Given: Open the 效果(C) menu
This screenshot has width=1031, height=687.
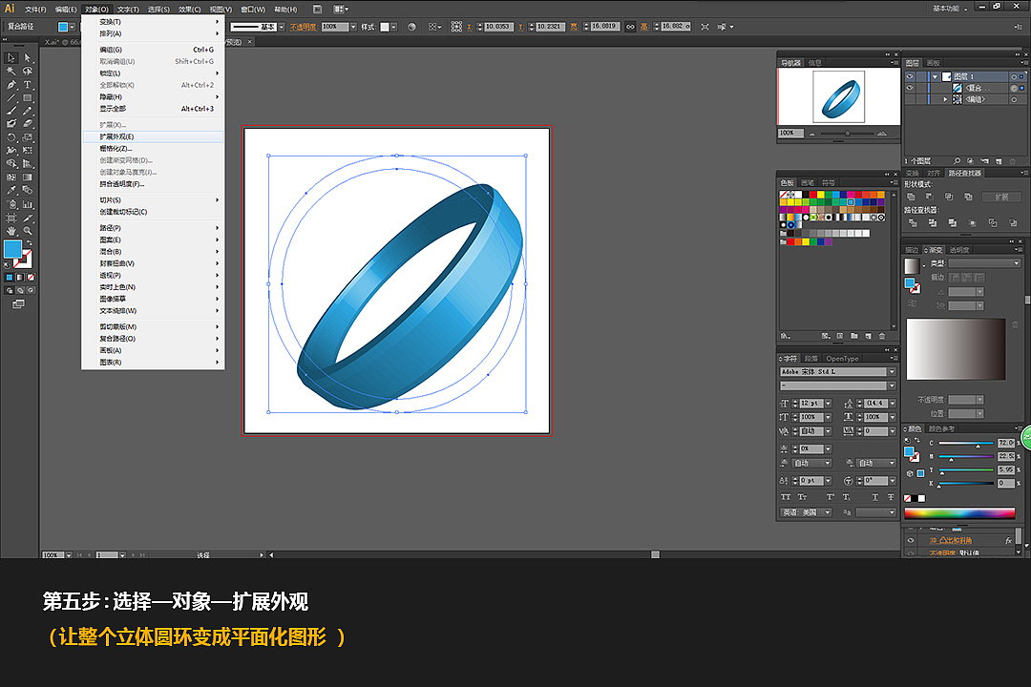Looking at the screenshot, I should pos(189,10).
